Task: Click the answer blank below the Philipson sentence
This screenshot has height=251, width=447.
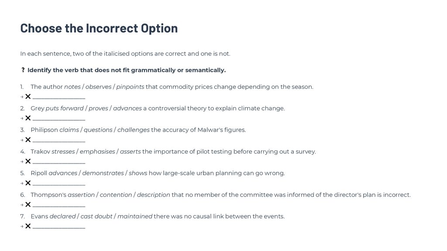Action: pyautogui.click(x=59, y=141)
